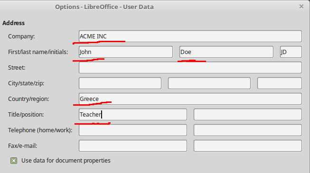The width and height of the screenshot is (310, 173).
Task: Click the empty Position field beside Teacher
Action: pyautogui.click(x=248, y=114)
